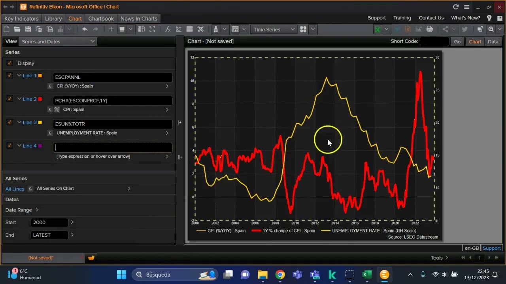This screenshot has height=284, width=506.
Task: Select the Chart view tab beside Go
Action: click(x=475, y=41)
